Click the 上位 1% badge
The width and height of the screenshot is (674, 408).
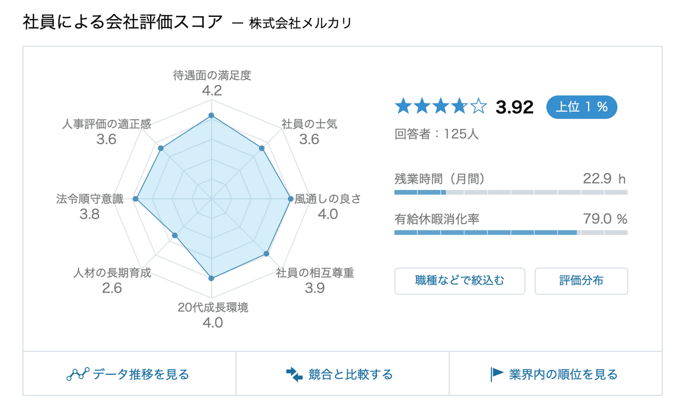point(581,107)
